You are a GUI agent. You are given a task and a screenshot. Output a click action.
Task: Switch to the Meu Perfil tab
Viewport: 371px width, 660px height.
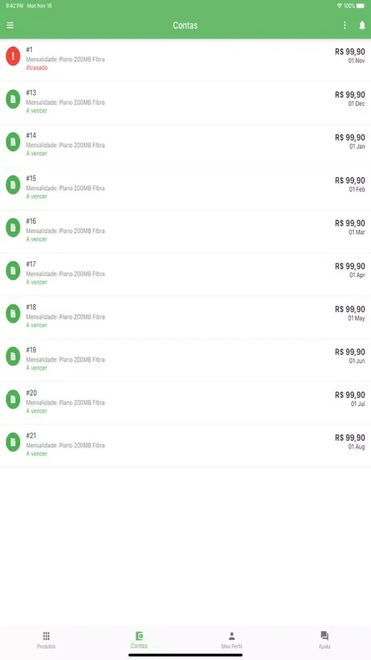pyautogui.click(x=231, y=640)
